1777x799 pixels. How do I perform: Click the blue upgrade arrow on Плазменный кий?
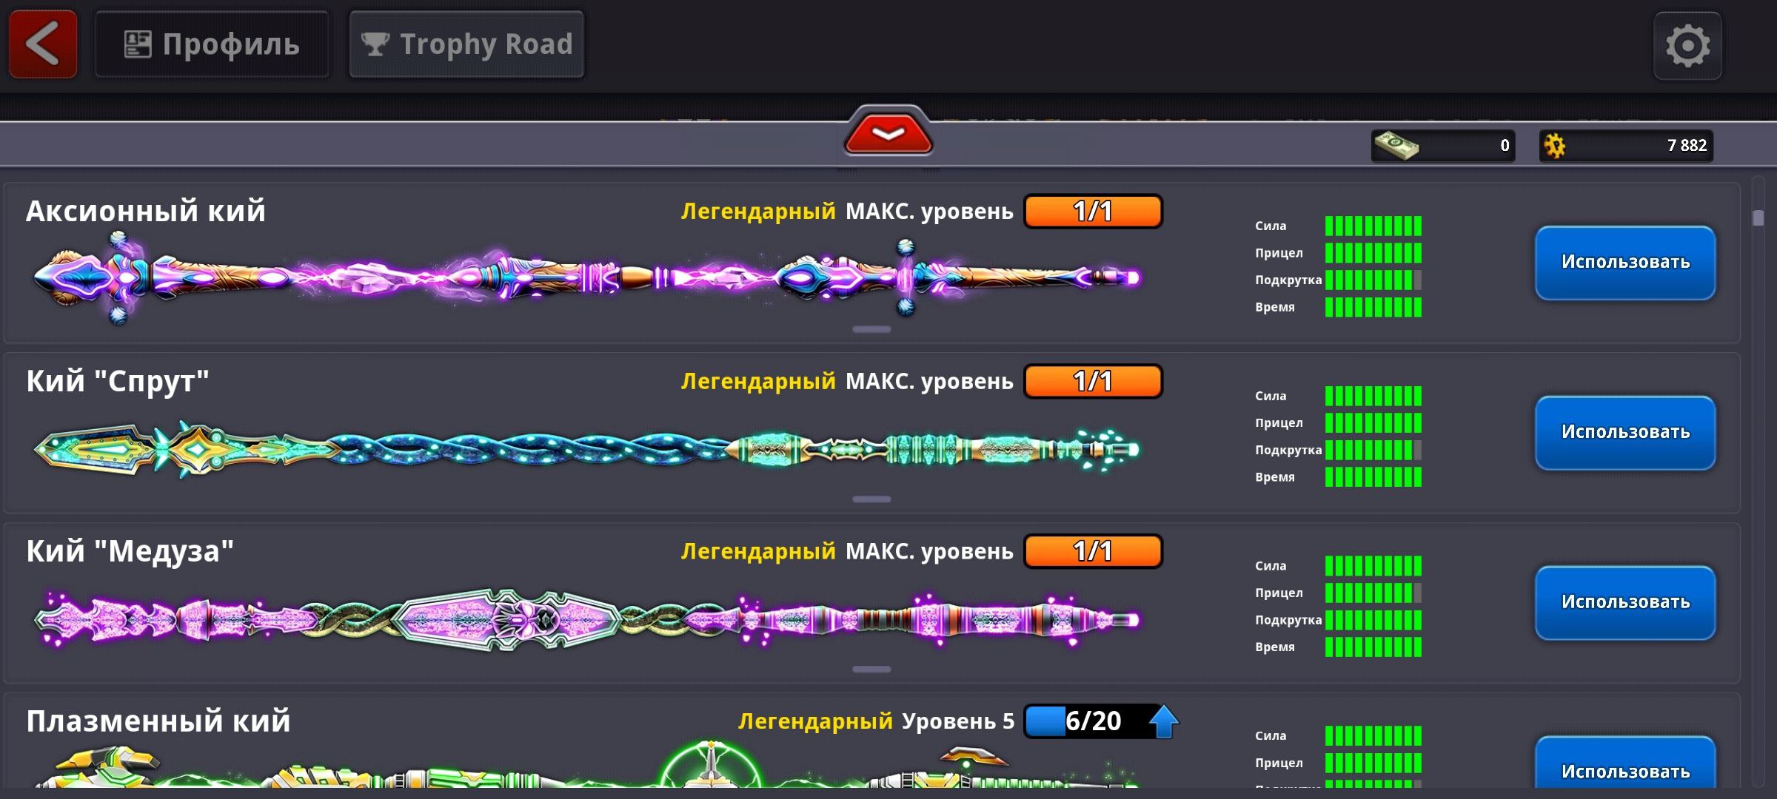[1163, 721]
